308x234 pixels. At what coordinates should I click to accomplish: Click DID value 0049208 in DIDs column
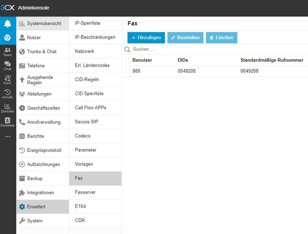coord(186,71)
